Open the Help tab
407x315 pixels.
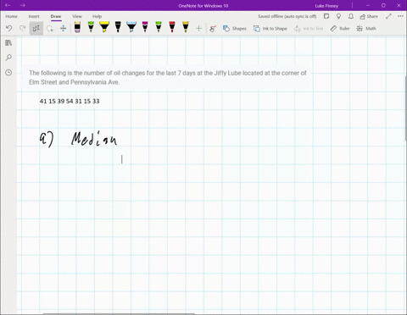click(x=97, y=16)
